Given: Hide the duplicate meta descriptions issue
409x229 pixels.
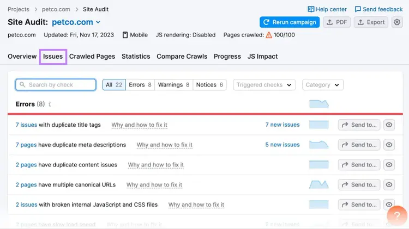Looking at the screenshot, I should 389,145.
